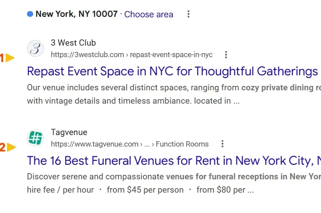Click the 3 West Club favicon

[x=35, y=48]
